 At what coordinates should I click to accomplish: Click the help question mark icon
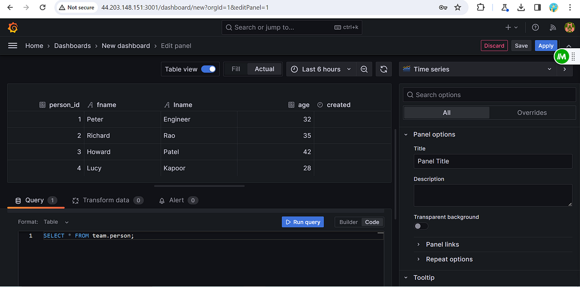535,27
